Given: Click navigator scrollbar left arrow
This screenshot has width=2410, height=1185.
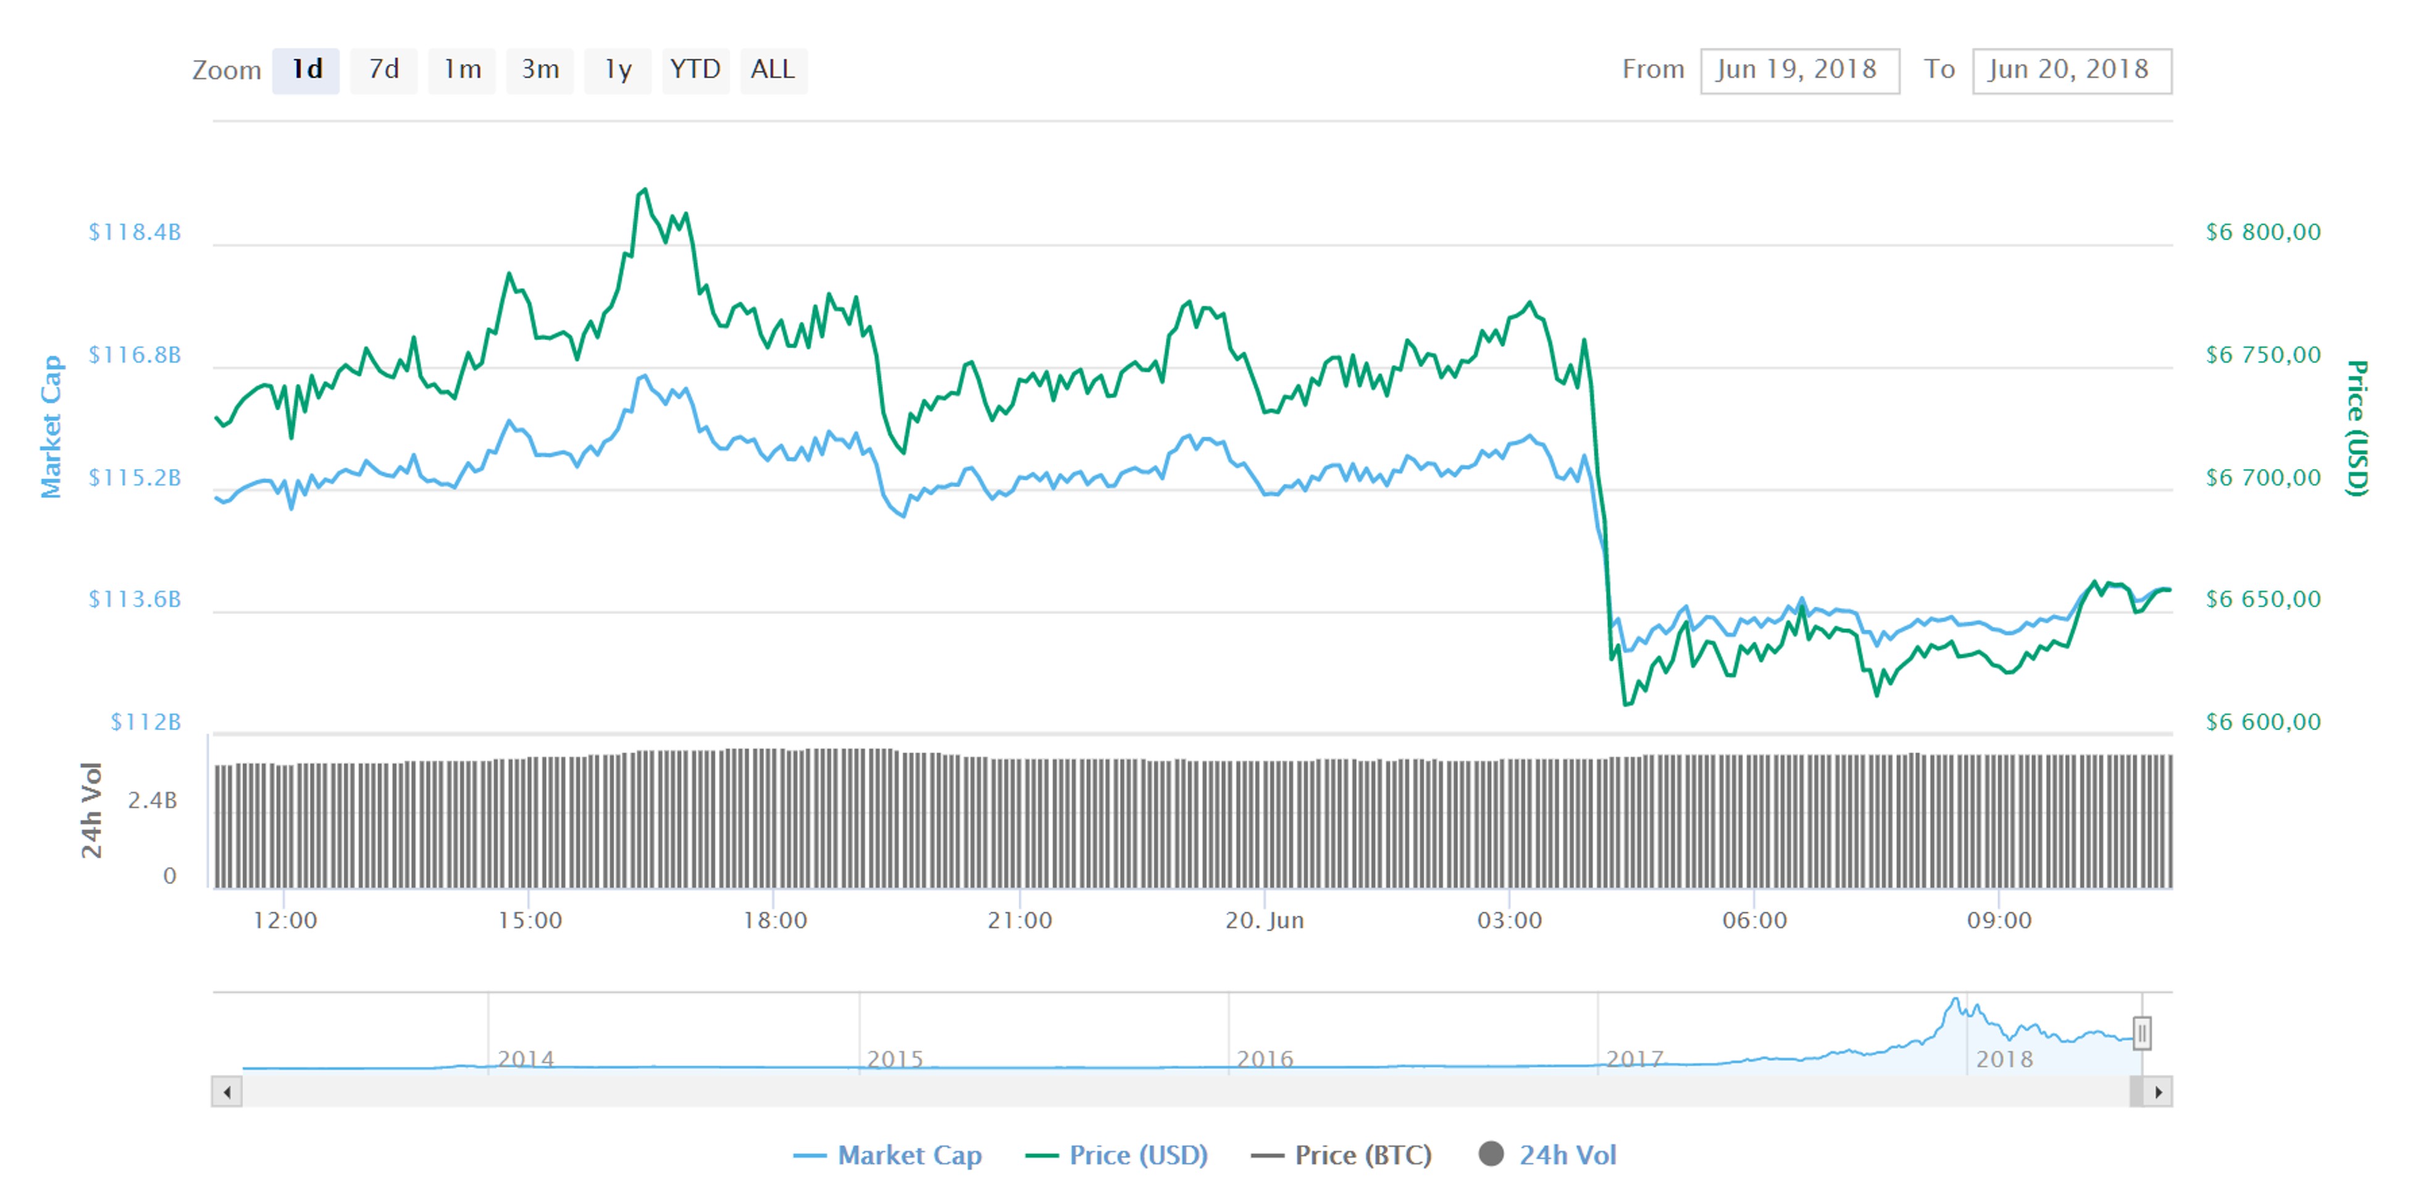Looking at the screenshot, I should (227, 1091).
